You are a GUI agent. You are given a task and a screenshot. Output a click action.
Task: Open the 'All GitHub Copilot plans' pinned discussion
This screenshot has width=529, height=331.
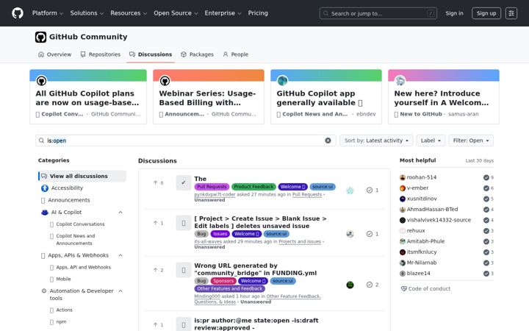87,98
